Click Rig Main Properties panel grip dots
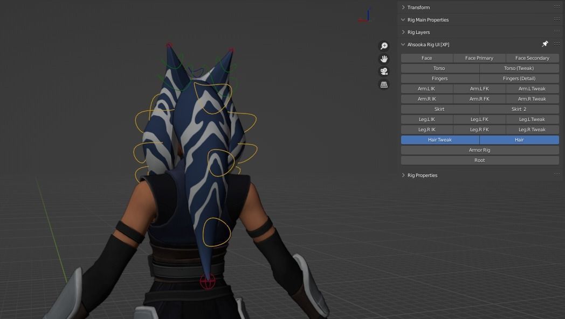 (x=557, y=19)
